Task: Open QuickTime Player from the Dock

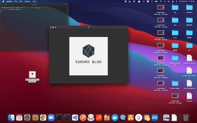Action: (x=123, y=118)
